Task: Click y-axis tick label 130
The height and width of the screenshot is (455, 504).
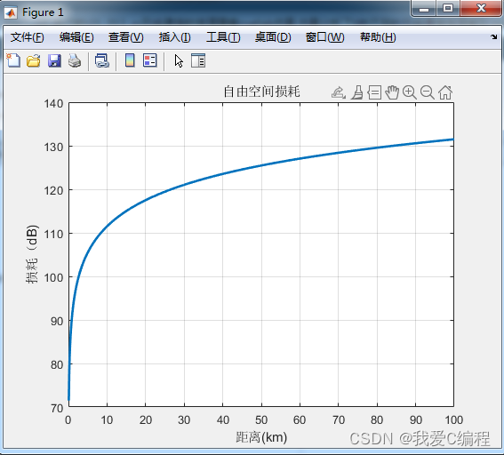Action: pos(53,147)
